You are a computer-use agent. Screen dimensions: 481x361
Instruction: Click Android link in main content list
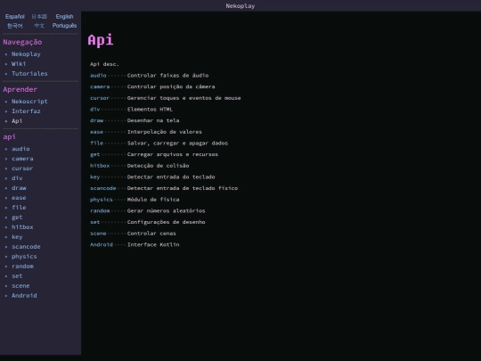102,244
